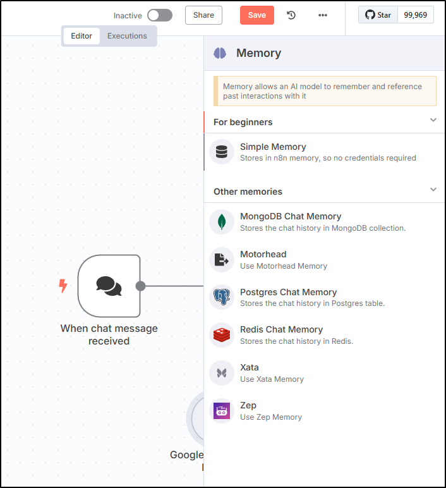Image resolution: width=446 pixels, height=488 pixels.
Task: Click the chat trigger node icon
Action: point(109,286)
